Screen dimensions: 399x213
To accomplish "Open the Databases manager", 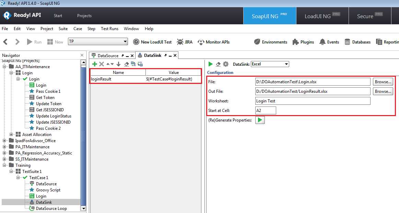I will tap(357, 42).
